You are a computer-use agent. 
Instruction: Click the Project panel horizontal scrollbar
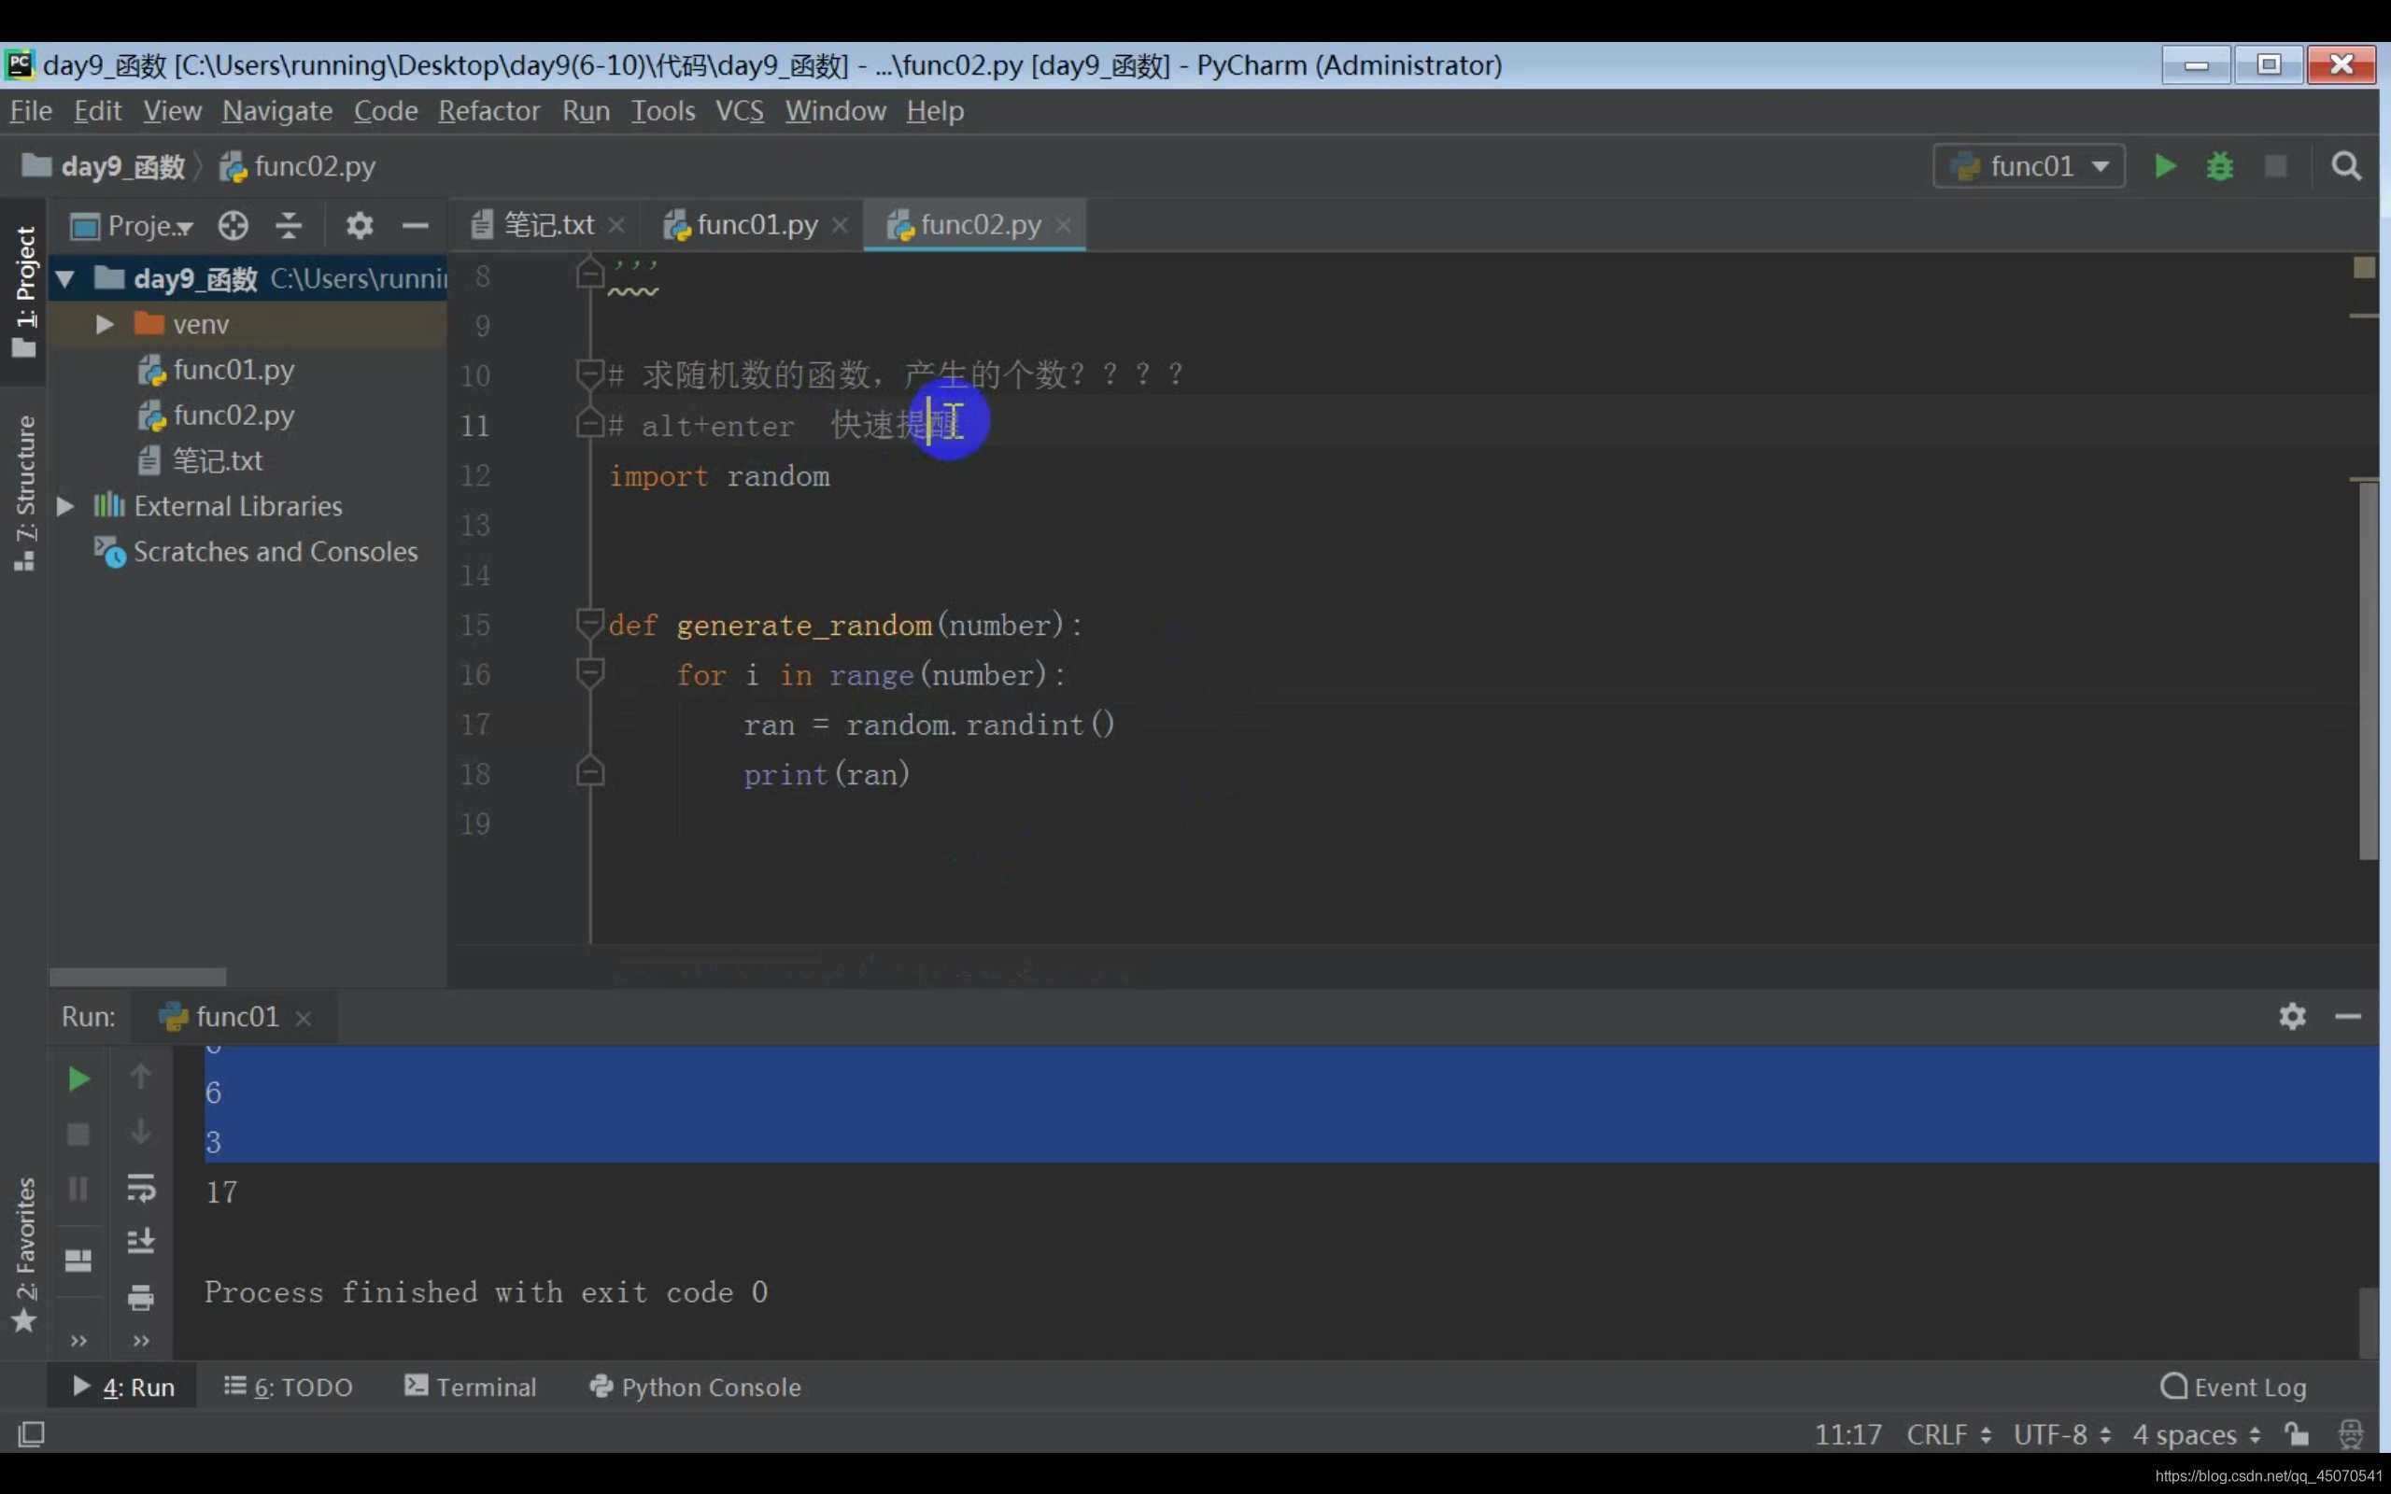pyautogui.click(x=137, y=977)
